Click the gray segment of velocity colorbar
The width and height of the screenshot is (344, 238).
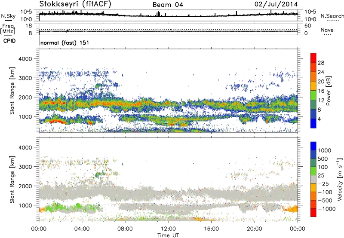click(x=313, y=179)
